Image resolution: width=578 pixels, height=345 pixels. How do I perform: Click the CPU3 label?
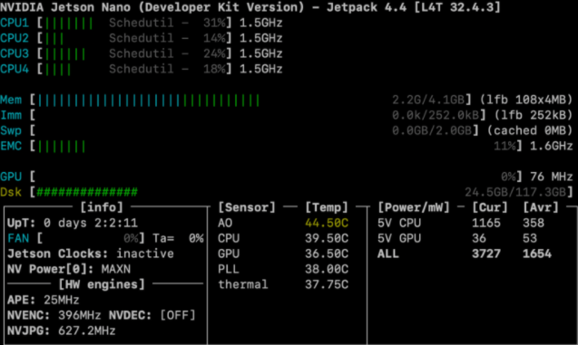pyautogui.click(x=15, y=53)
